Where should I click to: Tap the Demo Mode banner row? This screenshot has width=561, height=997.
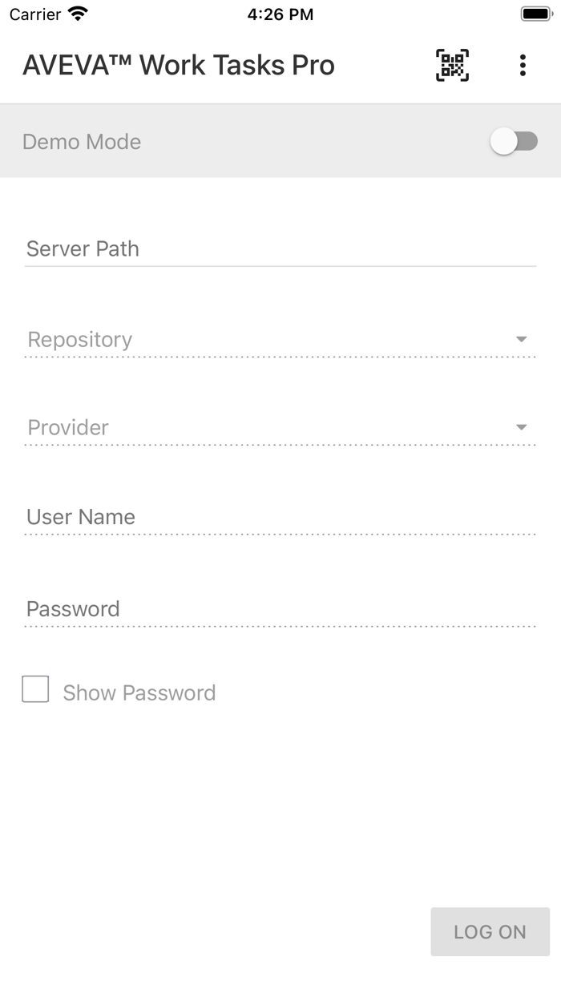click(280, 141)
